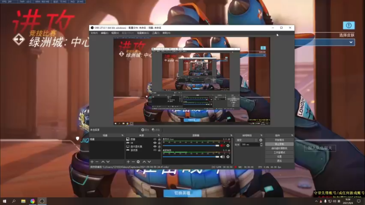Open File Explorer from taskbar
This screenshot has height=205, width=365.
pyautogui.click(x=23, y=201)
